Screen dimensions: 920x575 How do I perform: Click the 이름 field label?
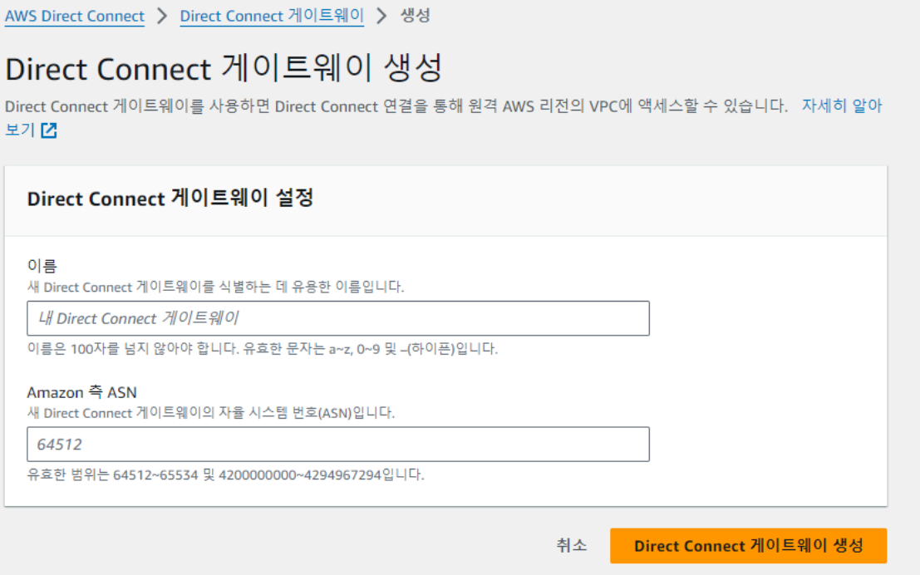[x=42, y=266]
